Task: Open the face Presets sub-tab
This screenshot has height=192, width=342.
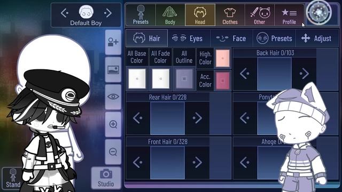Action: 274,38
